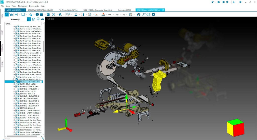This screenshot has width=257, height=140.
Task: Select the coordinate point tool icon
Action: coord(144,14)
